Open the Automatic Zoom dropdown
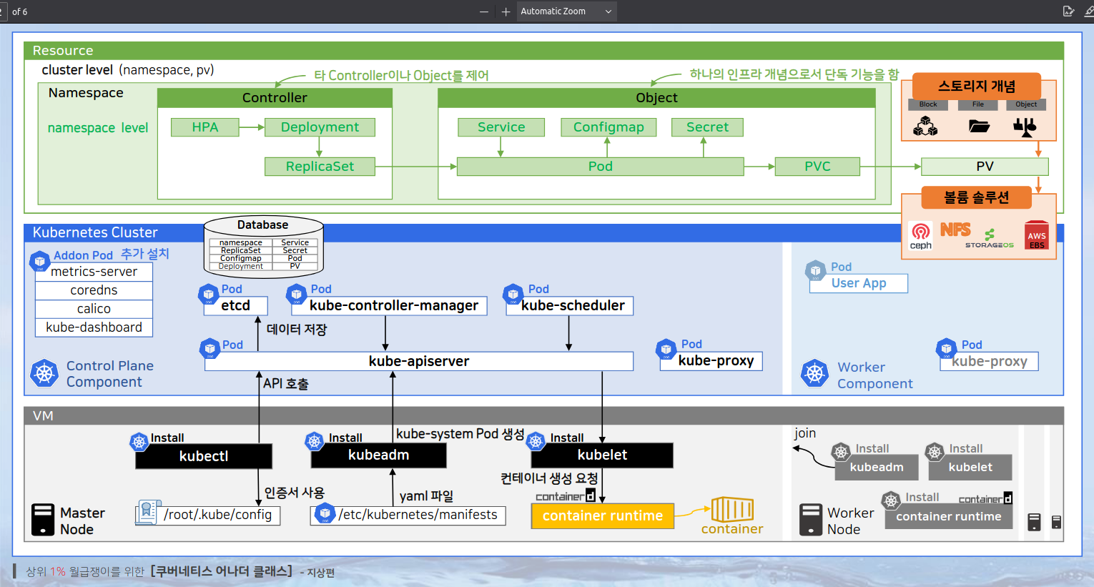The width and height of the screenshot is (1094, 587). 566,11
